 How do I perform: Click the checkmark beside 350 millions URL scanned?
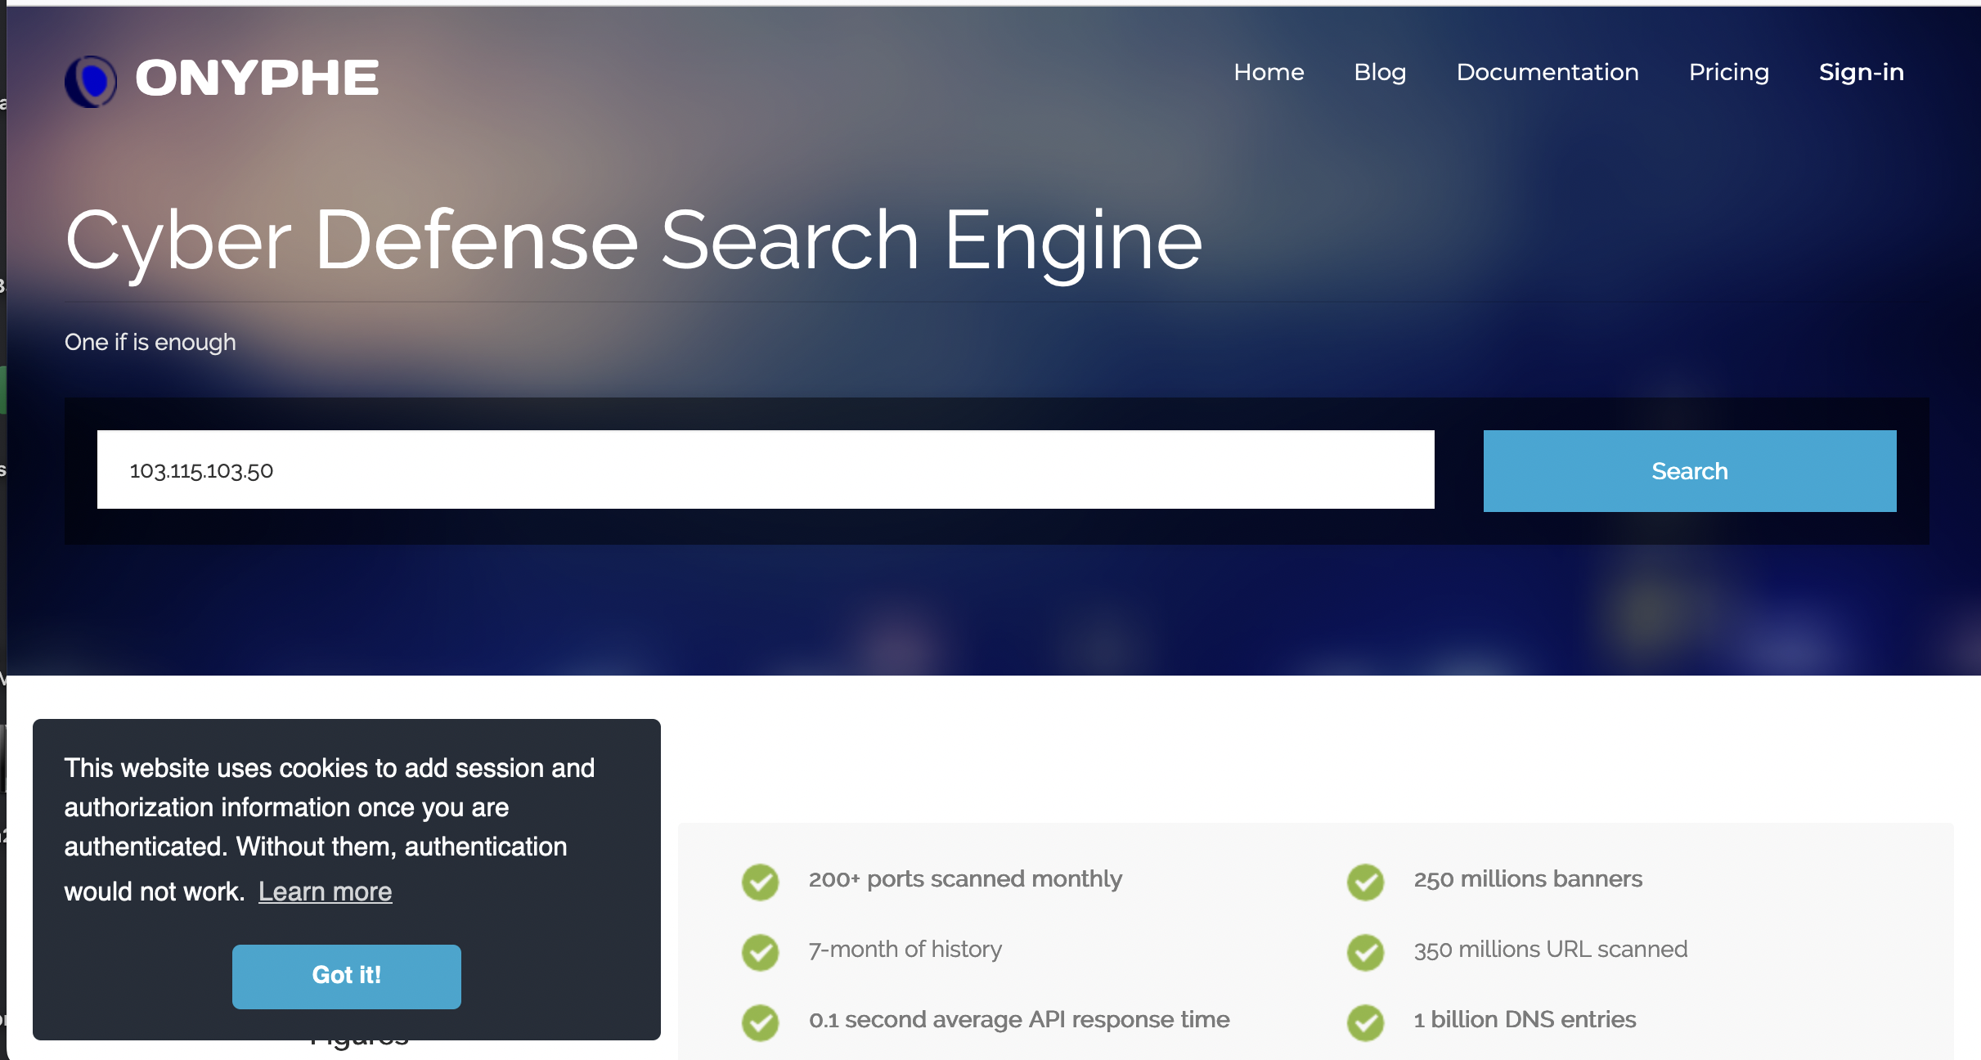tap(1366, 952)
